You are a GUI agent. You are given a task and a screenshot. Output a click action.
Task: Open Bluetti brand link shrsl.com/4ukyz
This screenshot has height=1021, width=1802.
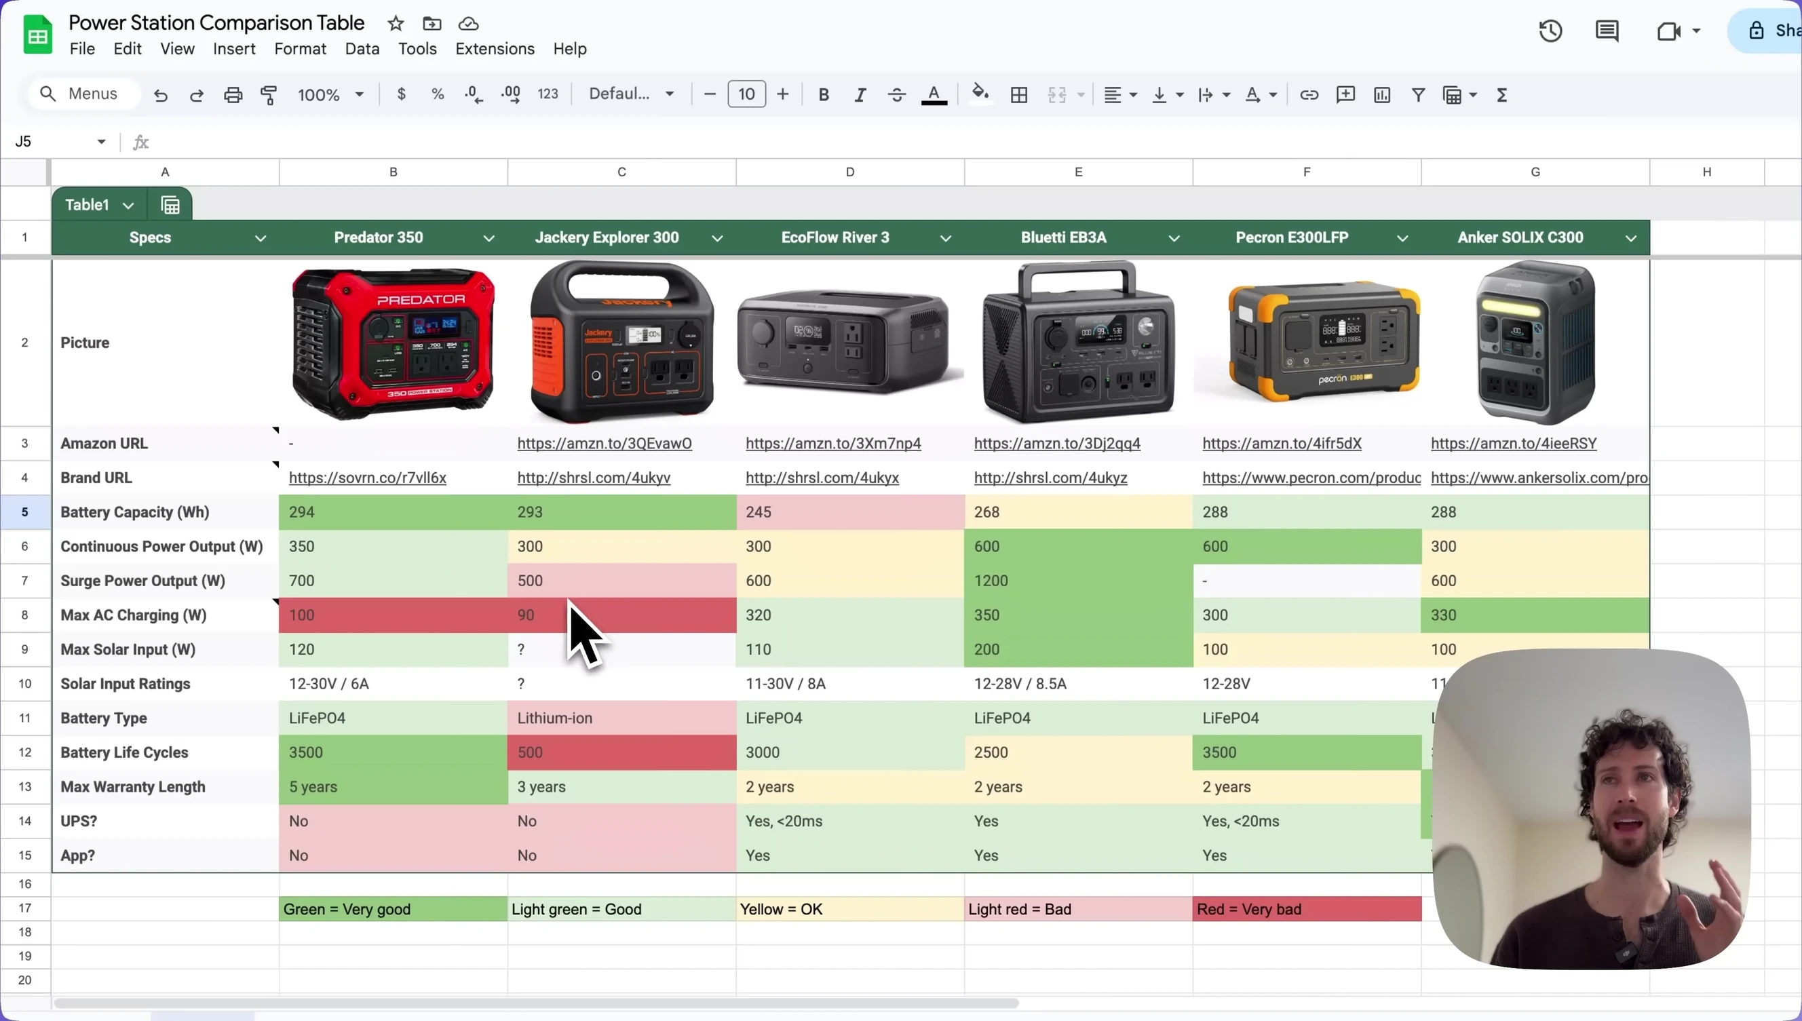[1050, 478]
